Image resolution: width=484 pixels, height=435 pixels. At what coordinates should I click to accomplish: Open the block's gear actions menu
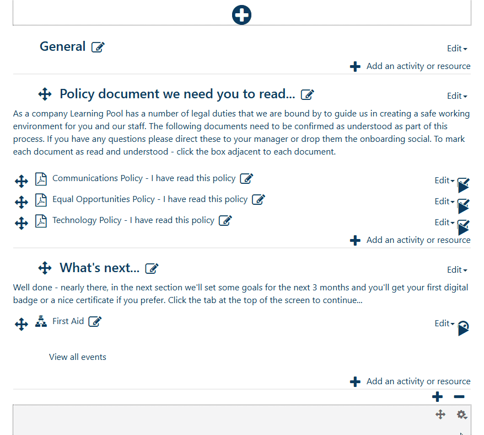click(x=462, y=415)
